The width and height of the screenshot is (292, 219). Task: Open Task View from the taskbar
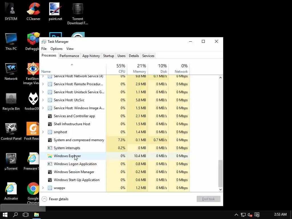(26, 215)
